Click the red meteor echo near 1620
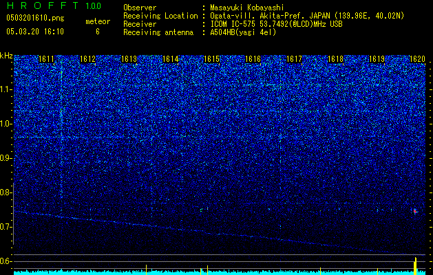Screen dimensions: 433x275 [415, 211]
